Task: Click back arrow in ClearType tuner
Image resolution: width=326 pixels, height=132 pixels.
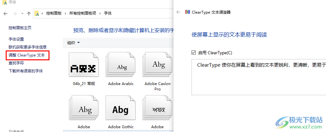Action: [x=178, y=12]
